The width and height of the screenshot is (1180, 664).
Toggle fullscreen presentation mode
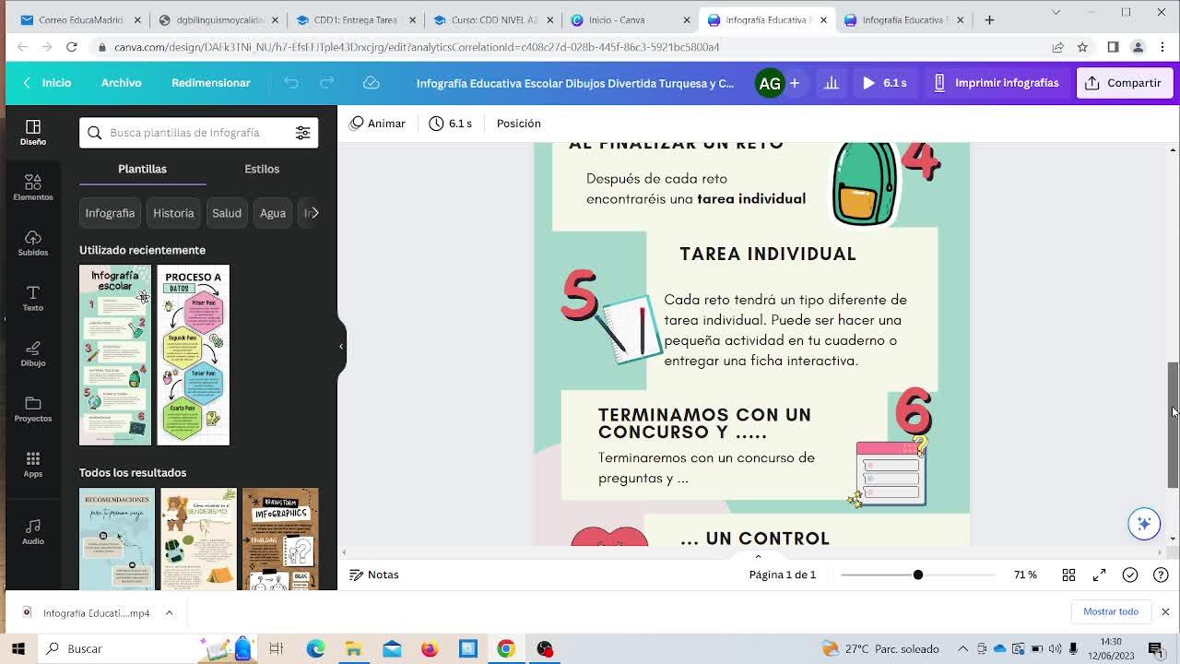point(1099,575)
